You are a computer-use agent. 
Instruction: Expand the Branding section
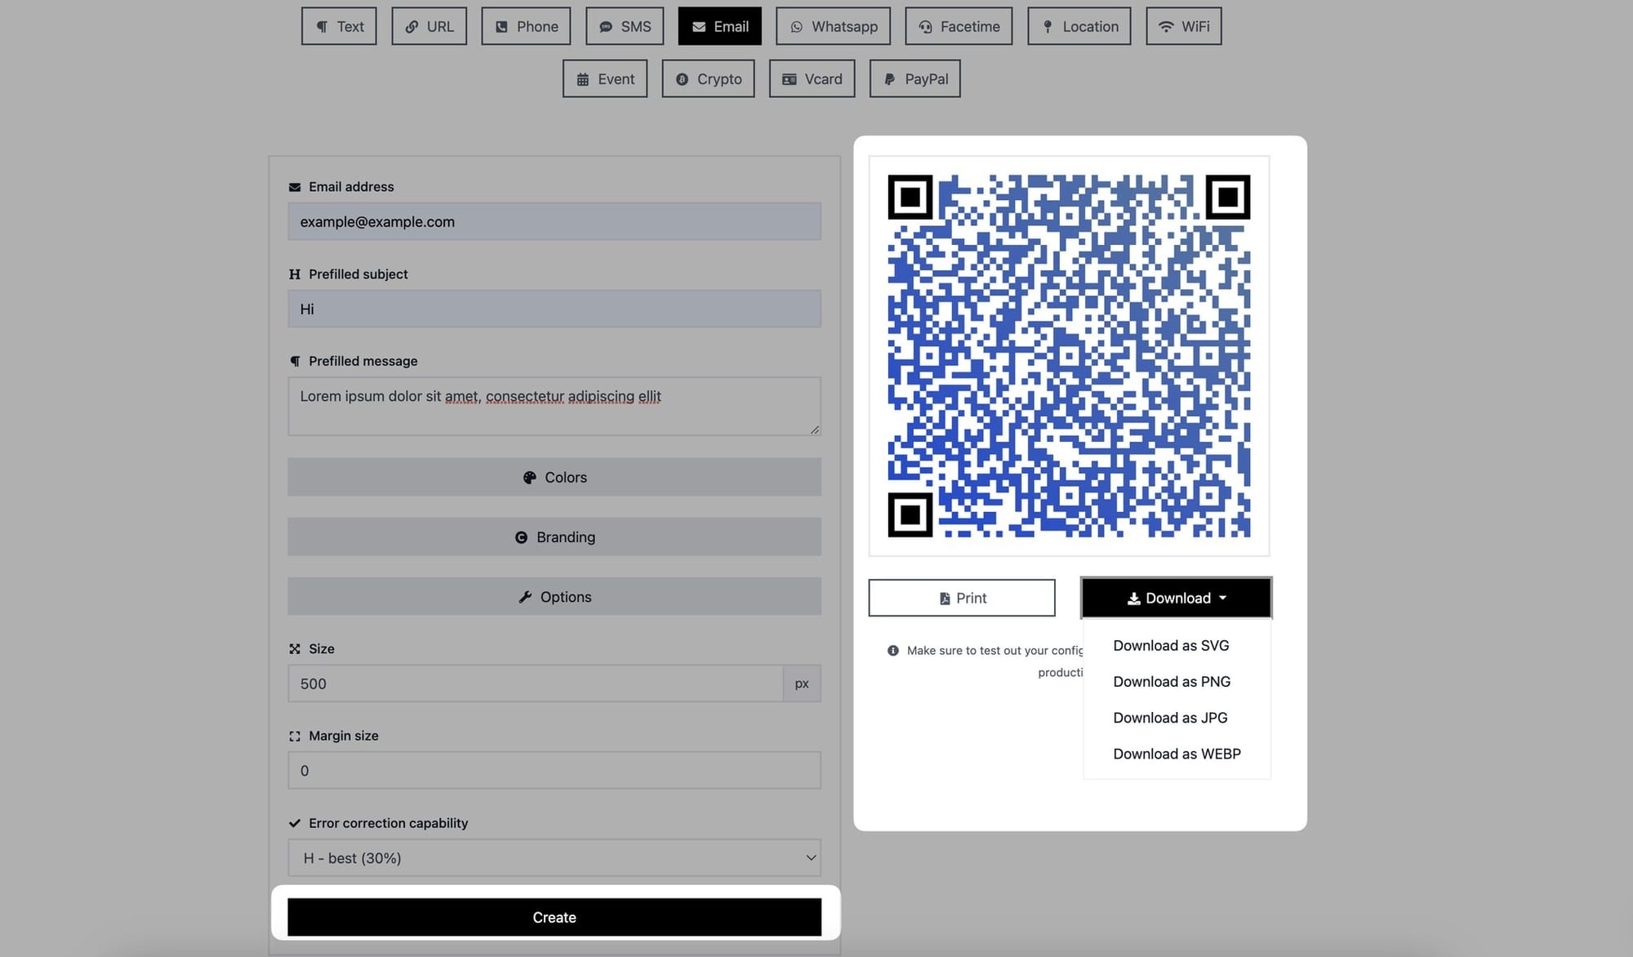pos(554,536)
